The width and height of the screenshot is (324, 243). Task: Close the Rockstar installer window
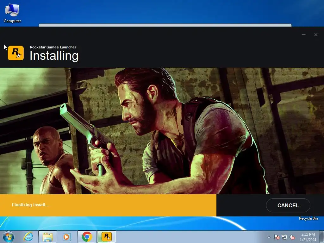click(x=316, y=34)
